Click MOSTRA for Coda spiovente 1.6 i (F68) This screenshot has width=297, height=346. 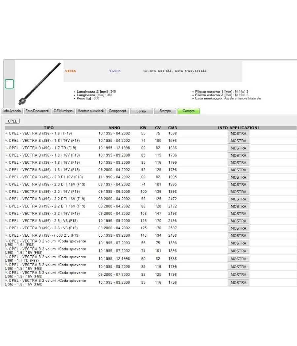pos(238,243)
